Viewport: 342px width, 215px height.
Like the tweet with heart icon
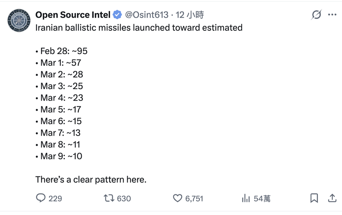tap(178, 198)
